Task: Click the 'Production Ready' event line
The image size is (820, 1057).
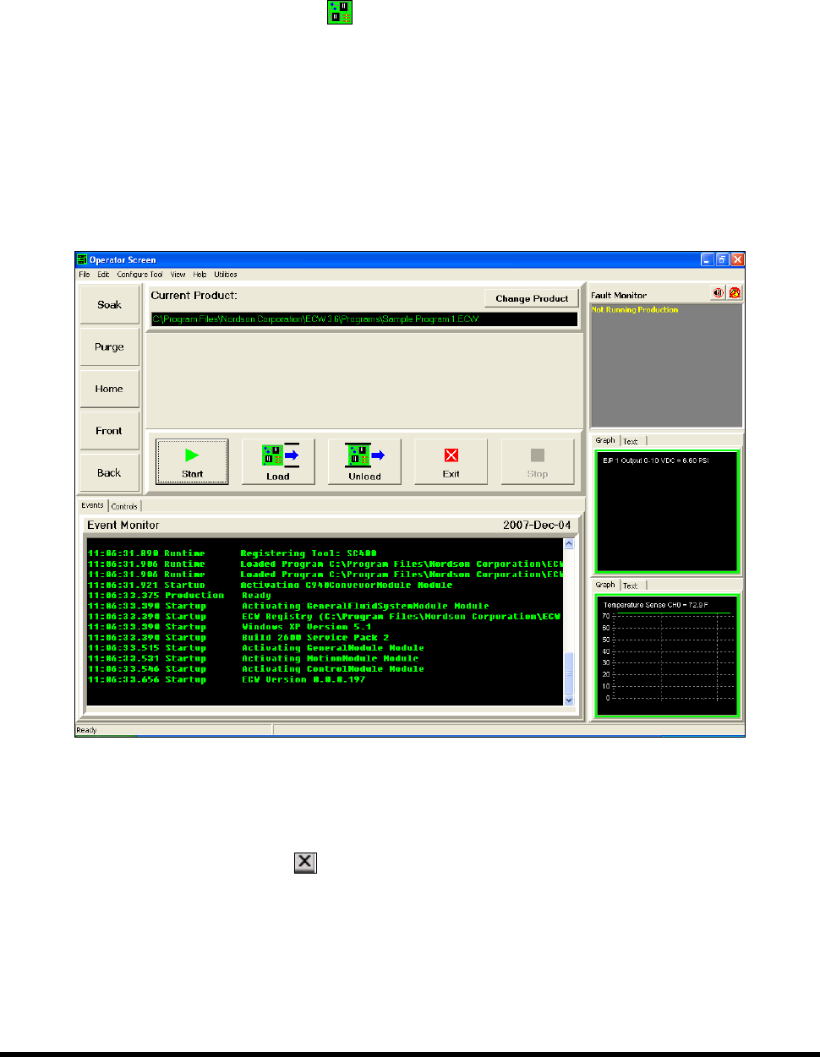Action: [x=180, y=596]
